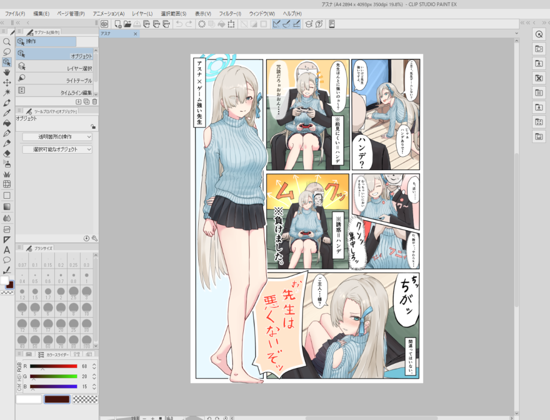The image size is (550, 420).
Task: Toggle the lock icon in Tool Property
Action: 93,126
